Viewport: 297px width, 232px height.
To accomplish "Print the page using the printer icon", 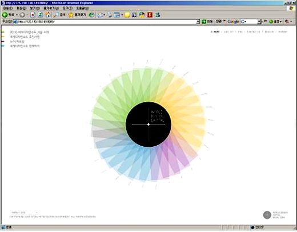I will click(x=110, y=15).
